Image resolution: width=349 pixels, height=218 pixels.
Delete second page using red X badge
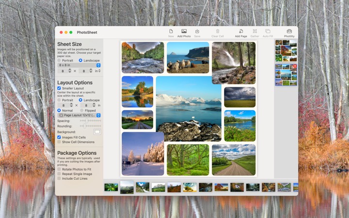click(295, 66)
